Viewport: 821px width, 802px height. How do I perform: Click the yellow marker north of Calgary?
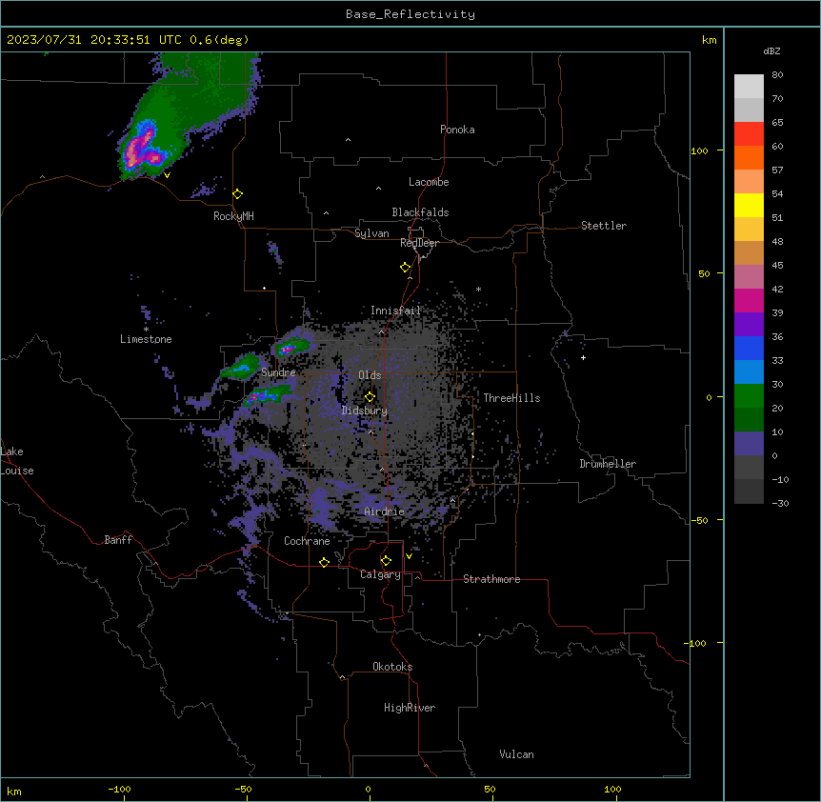click(386, 561)
